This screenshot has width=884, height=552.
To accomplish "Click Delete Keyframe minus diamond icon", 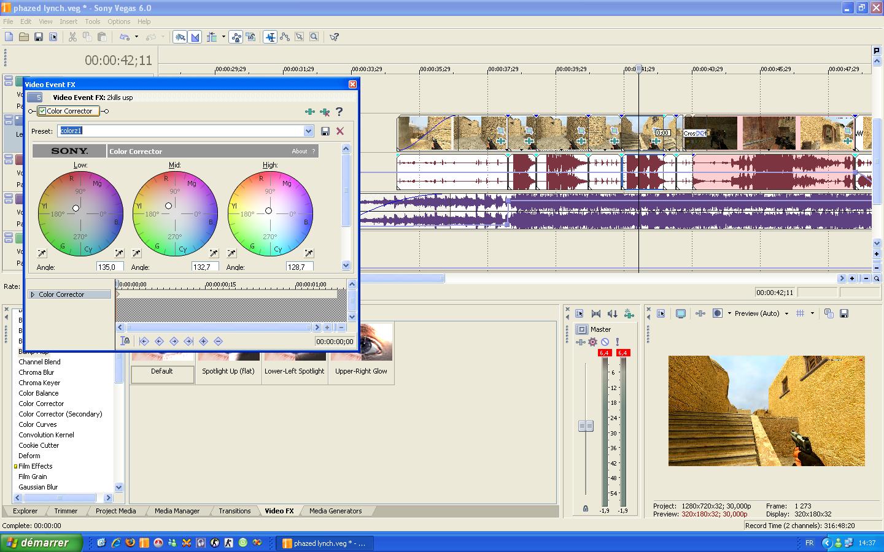I will click(x=218, y=341).
